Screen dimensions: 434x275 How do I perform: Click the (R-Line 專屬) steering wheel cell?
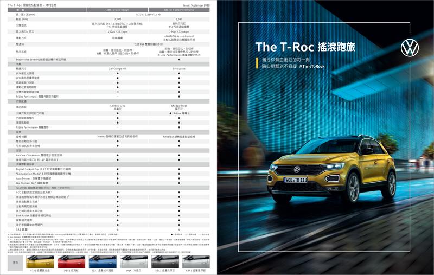tap(180, 113)
